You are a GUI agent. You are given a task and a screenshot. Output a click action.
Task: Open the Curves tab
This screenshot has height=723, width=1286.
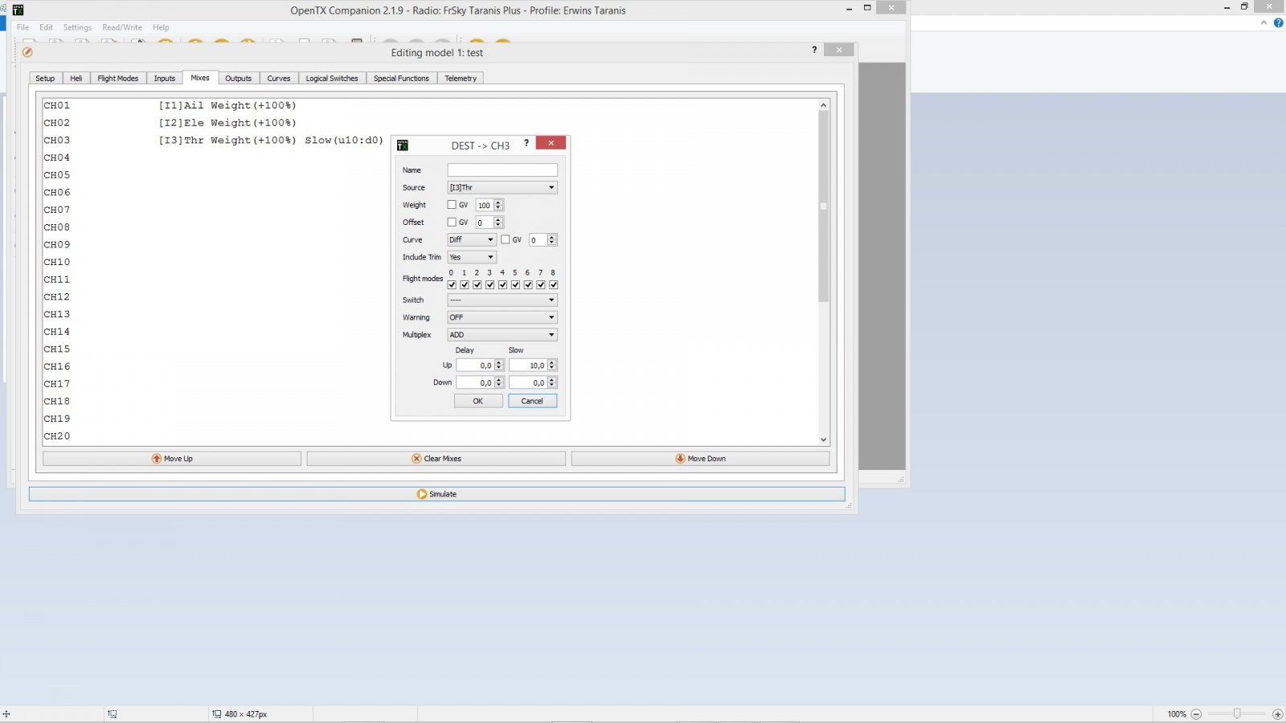pos(279,79)
